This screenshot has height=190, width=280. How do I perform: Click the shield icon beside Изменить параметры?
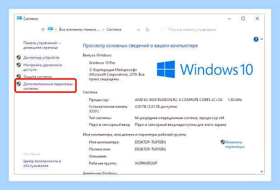[223, 142]
